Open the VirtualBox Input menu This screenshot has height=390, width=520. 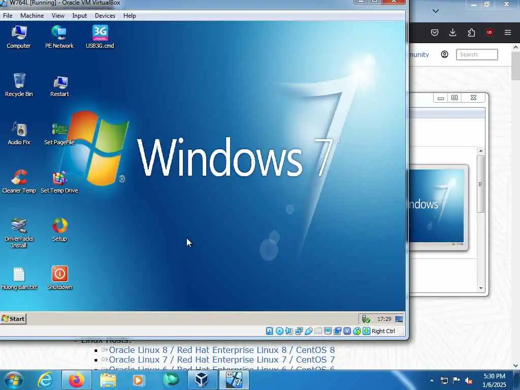click(80, 16)
